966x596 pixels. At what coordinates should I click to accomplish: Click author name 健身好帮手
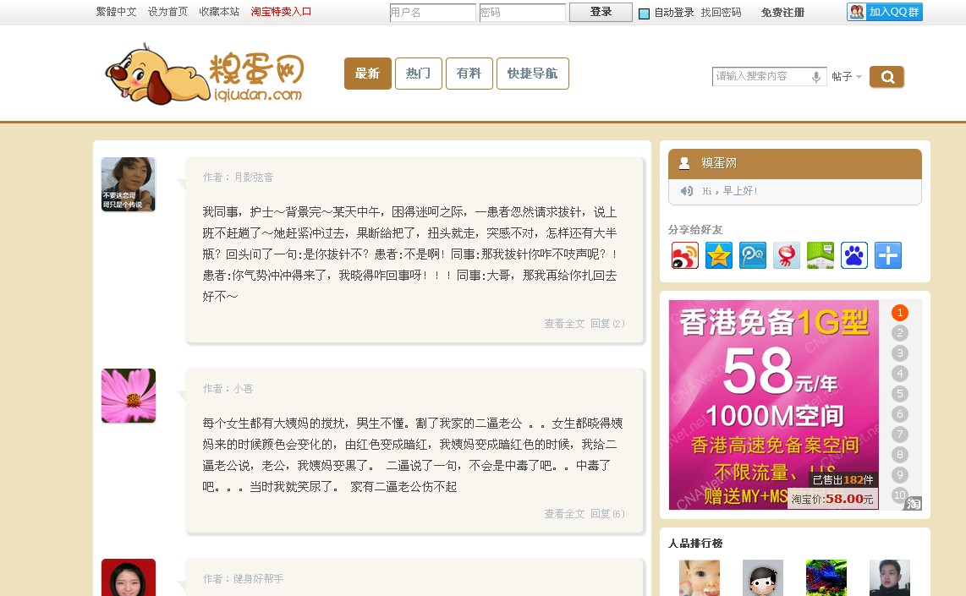pyautogui.click(x=258, y=579)
